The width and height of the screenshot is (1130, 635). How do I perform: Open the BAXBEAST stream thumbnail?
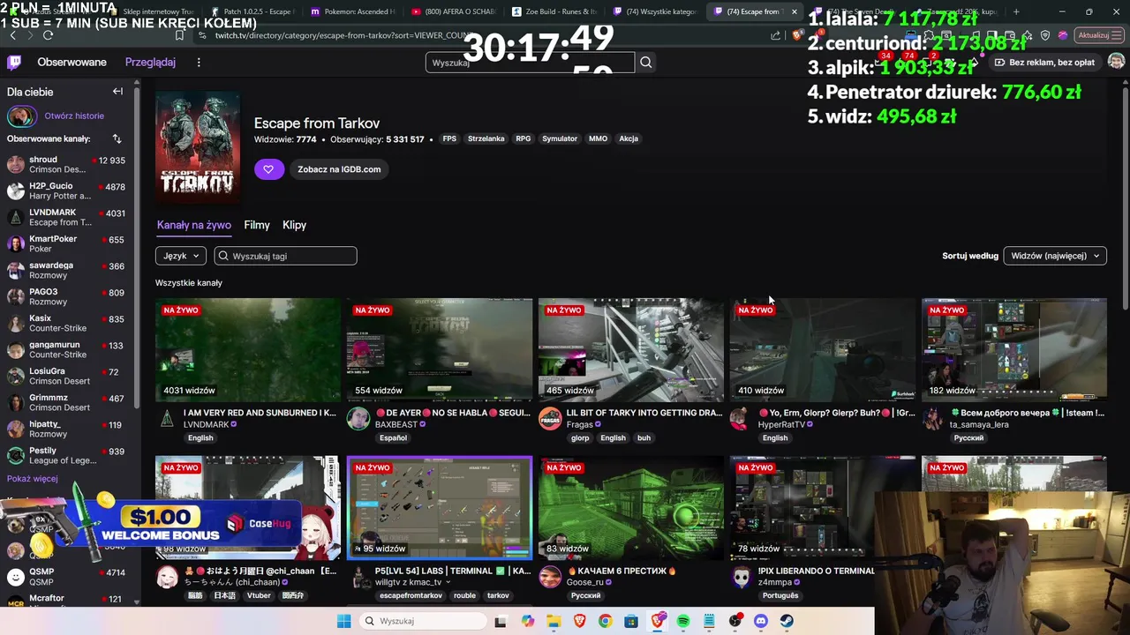[x=440, y=350]
